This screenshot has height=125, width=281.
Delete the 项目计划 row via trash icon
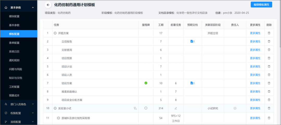point(269,67)
